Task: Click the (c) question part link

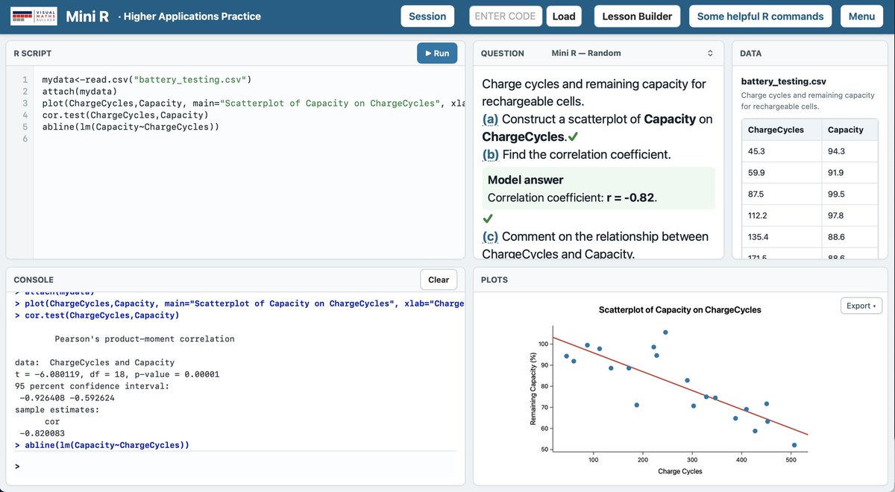Action: pos(490,236)
